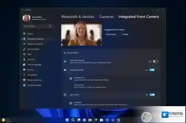Open Time & language settings
The image size is (186, 123).
(34, 65)
